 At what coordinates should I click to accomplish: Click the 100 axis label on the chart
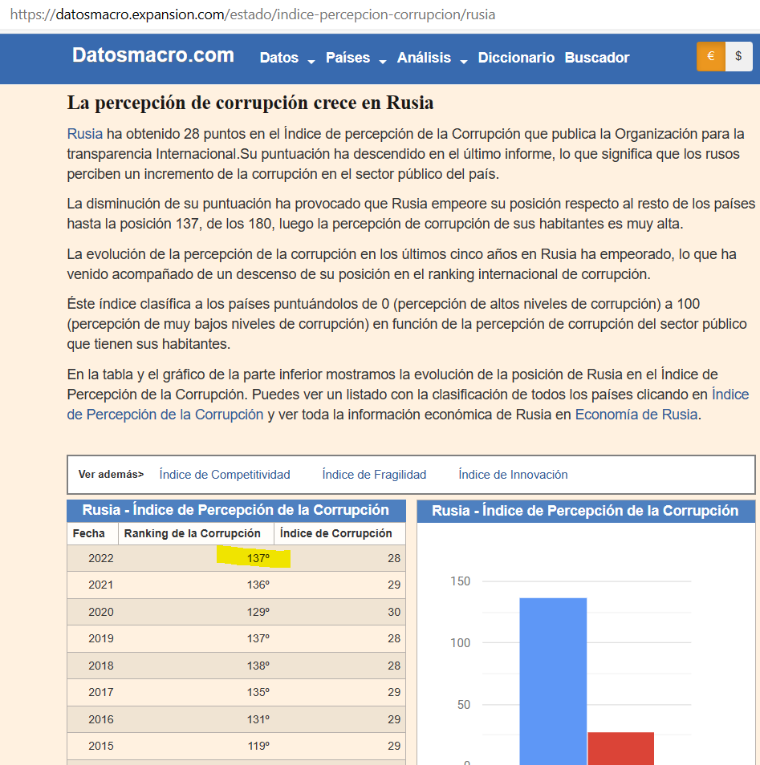pos(460,642)
